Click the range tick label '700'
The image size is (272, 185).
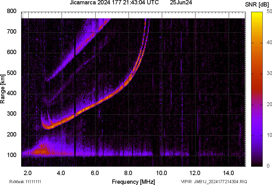12,31
